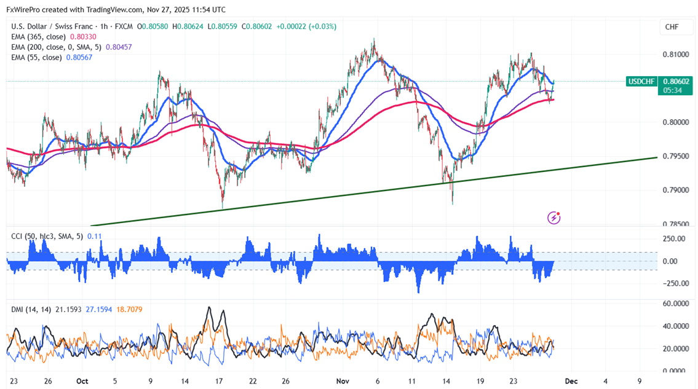
Task: Click the purple lightning flash icon
Action: pos(553,218)
